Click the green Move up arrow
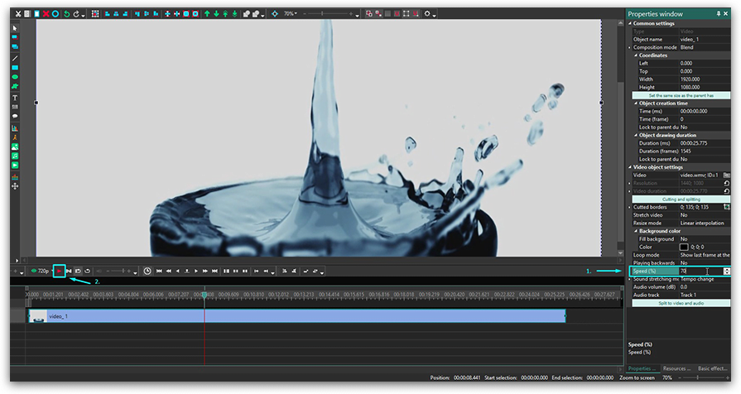Viewport: 741px width, 394px height. tap(207, 14)
